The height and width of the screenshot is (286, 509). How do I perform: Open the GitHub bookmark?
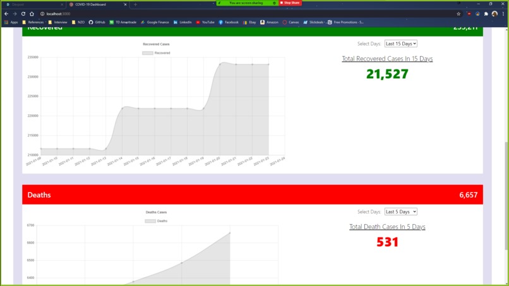pos(97,22)
